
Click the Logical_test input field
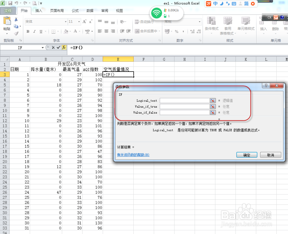tap(185, 101)
